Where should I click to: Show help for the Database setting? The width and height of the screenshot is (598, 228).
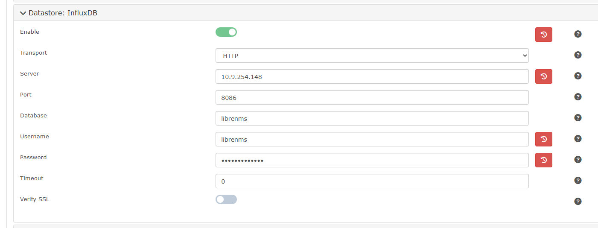point(578,118)
